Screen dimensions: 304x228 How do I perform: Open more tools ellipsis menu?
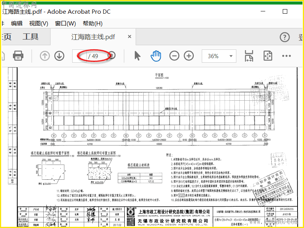287,56
